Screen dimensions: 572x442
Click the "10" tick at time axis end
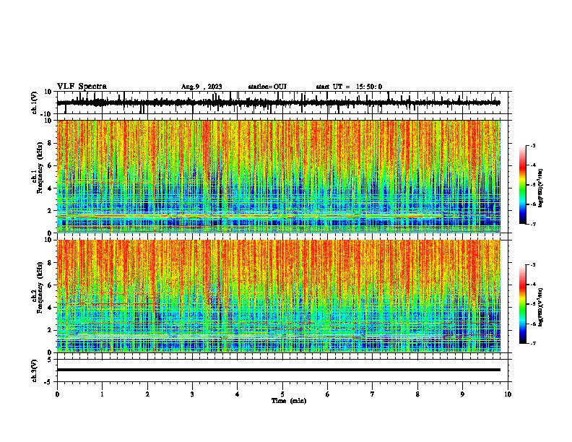pos(508,394)
